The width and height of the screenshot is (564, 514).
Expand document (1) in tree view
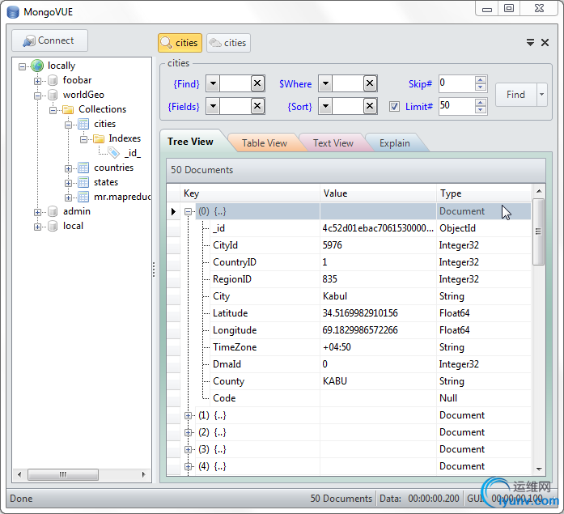point(188,415)
